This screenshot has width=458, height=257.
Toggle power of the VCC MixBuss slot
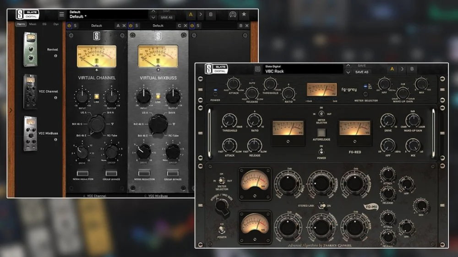(131, 26)
